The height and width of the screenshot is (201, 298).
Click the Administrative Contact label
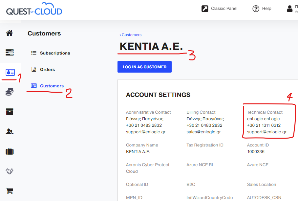[148, 112]
